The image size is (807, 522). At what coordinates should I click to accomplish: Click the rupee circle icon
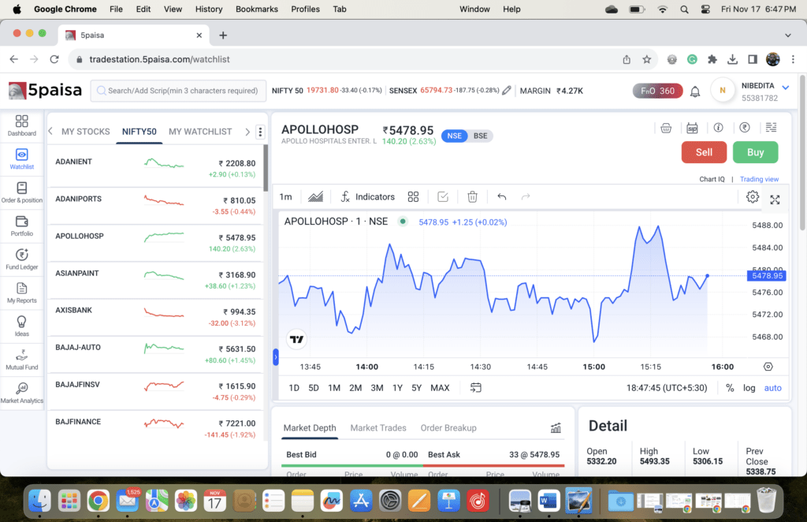[745, 128]
